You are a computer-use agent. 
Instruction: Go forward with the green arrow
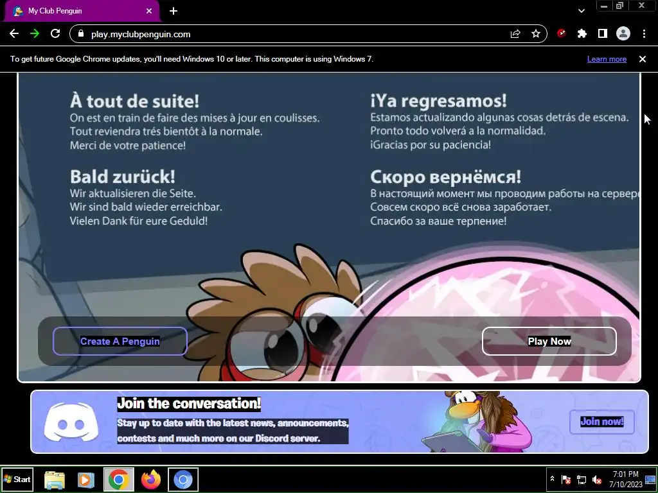pyautogui.click(x=35, y=34)
